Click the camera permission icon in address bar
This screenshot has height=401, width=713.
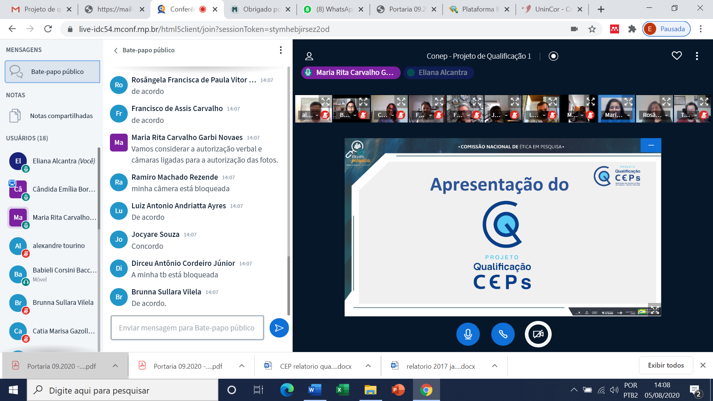click(574, 29)
